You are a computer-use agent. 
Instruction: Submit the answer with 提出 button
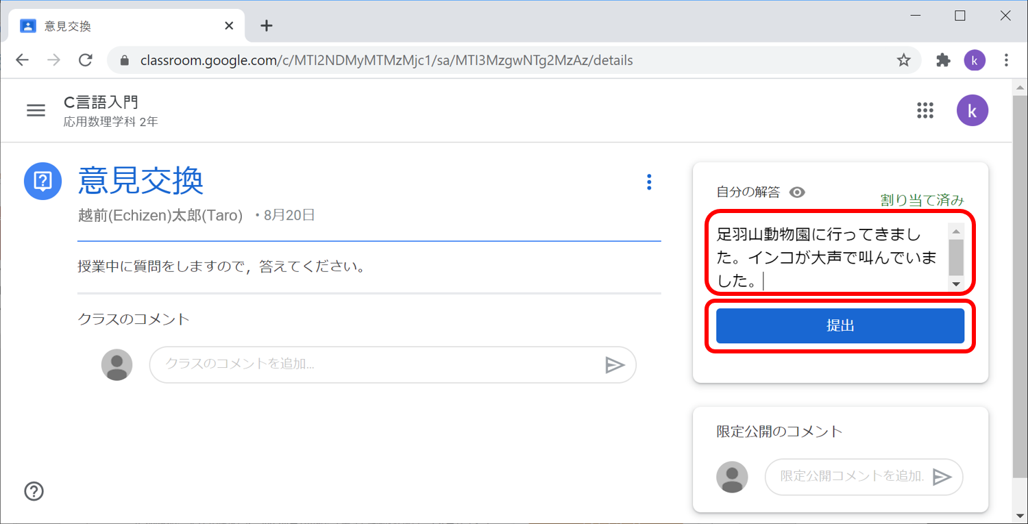point(840,326)
